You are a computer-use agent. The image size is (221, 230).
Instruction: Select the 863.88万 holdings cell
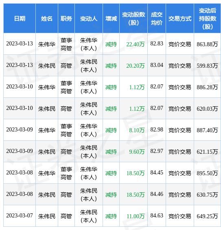pyautogui.click(x=207, y=44)
